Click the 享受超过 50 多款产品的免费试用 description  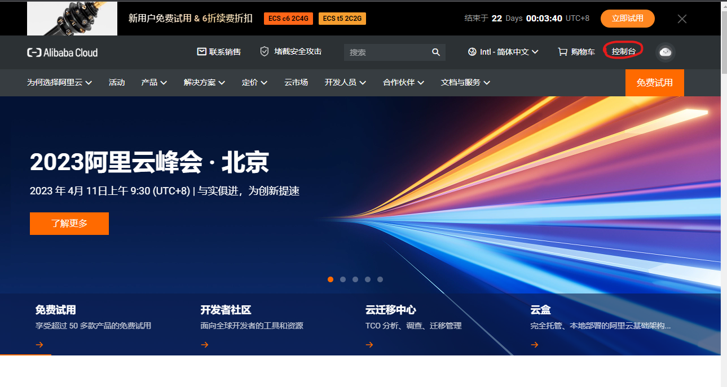tap(93, 326)
